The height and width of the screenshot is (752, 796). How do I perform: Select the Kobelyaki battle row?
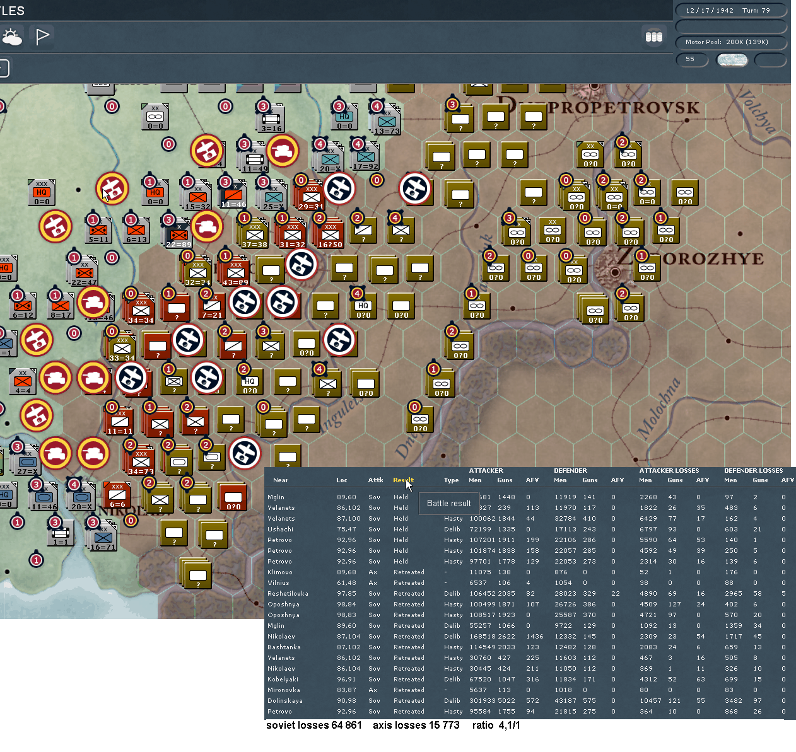coord(530,680)
